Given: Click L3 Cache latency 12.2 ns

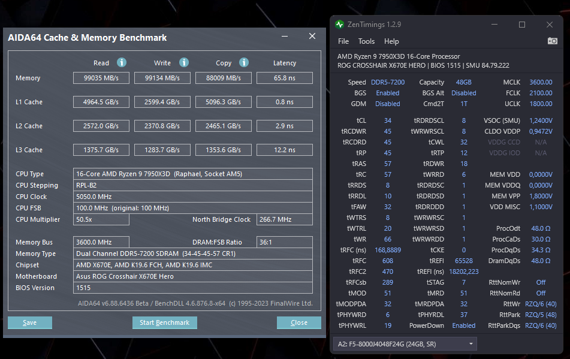Looking at the screenshot, I should pos(285,150).
